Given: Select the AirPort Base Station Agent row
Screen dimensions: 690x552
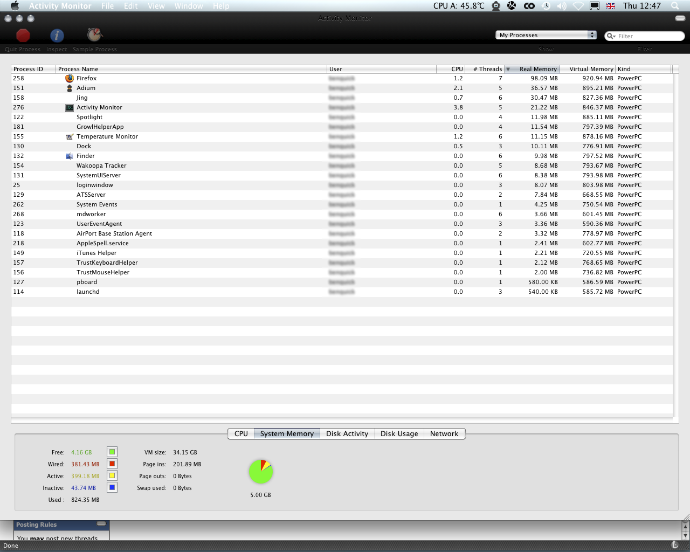Looking at the screenshot, I should (x=342, y=233).
